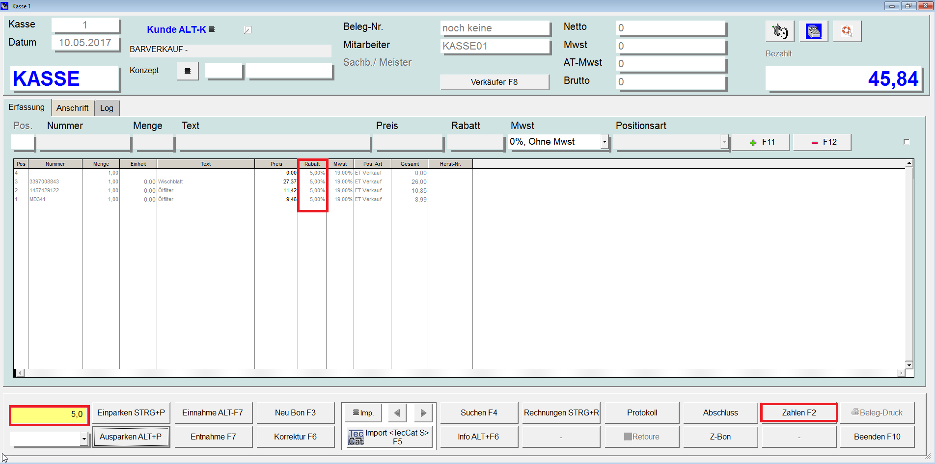Viewport: 935px width, 464px height.
Task: Click the previous arrow button
Action: tap(397, 413)
